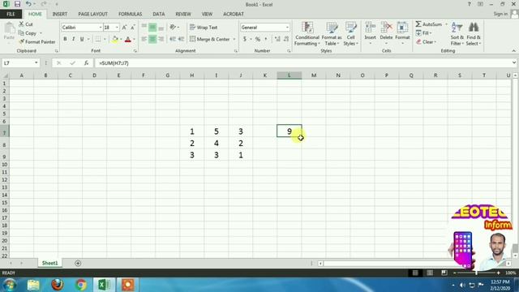This screenshot has width=519, height=292.
Task: Click Sign in link
Action: click(x=500, y=14)
